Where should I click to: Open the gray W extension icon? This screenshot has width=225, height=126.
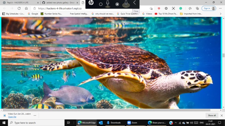166,8
